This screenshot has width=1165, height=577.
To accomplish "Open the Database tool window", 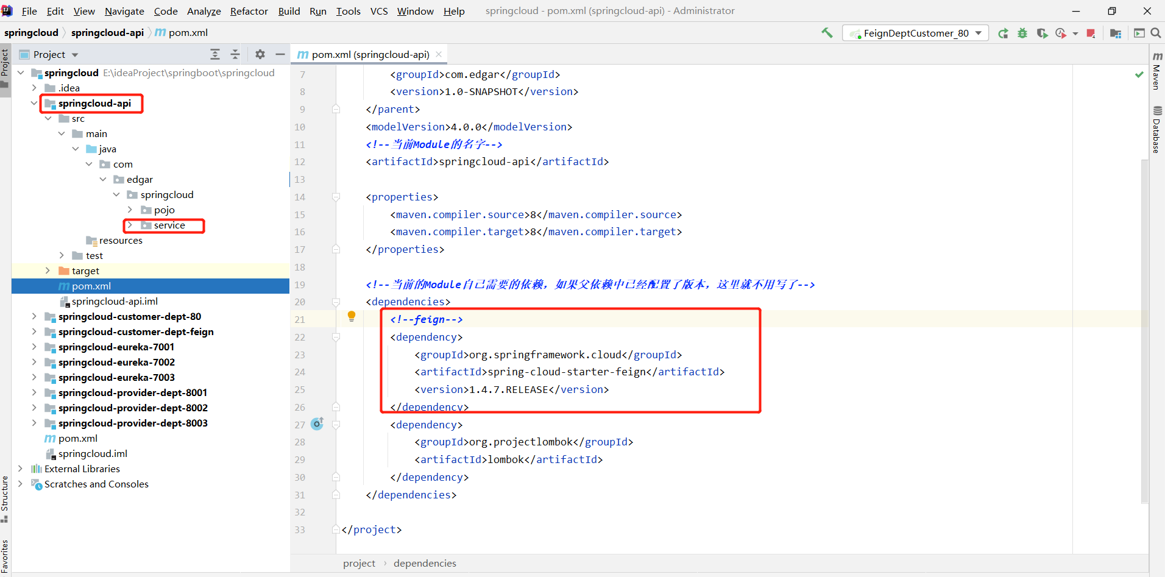I will click(1156, 130).
